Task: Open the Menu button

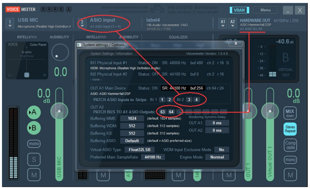Action: (265, 10)
